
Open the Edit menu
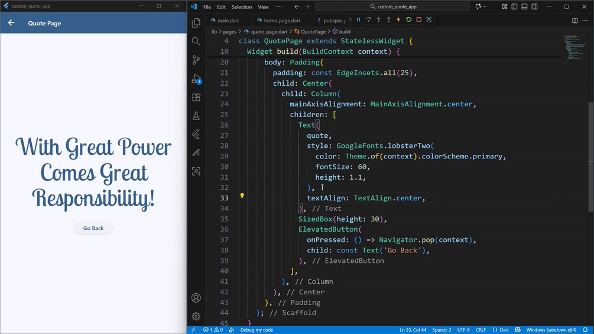tap(221, 7)
